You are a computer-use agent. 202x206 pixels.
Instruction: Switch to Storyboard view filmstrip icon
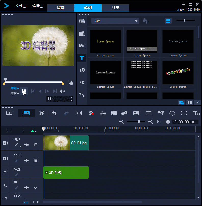9,113
